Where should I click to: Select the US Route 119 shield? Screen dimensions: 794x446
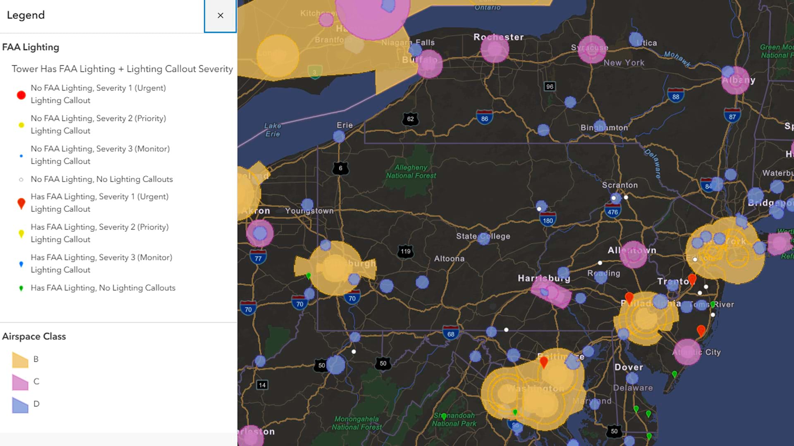pyautogui.click(x=405, y=251)
